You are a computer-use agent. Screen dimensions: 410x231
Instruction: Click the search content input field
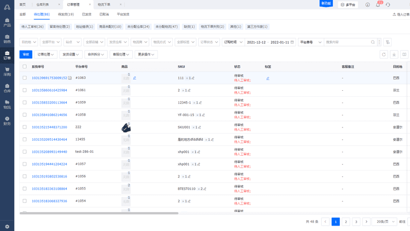pyautogui.click(x=347, y=42)
